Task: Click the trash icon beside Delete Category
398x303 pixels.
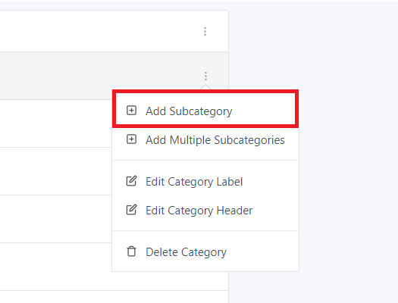Action: pos(131,251)
